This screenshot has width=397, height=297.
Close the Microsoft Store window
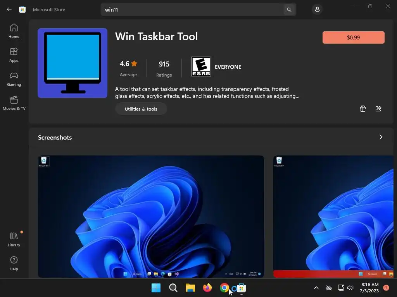click(388, 6)
